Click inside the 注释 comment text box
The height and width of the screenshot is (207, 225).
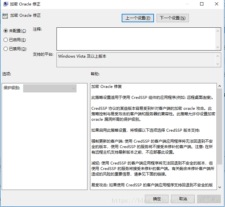136,39
